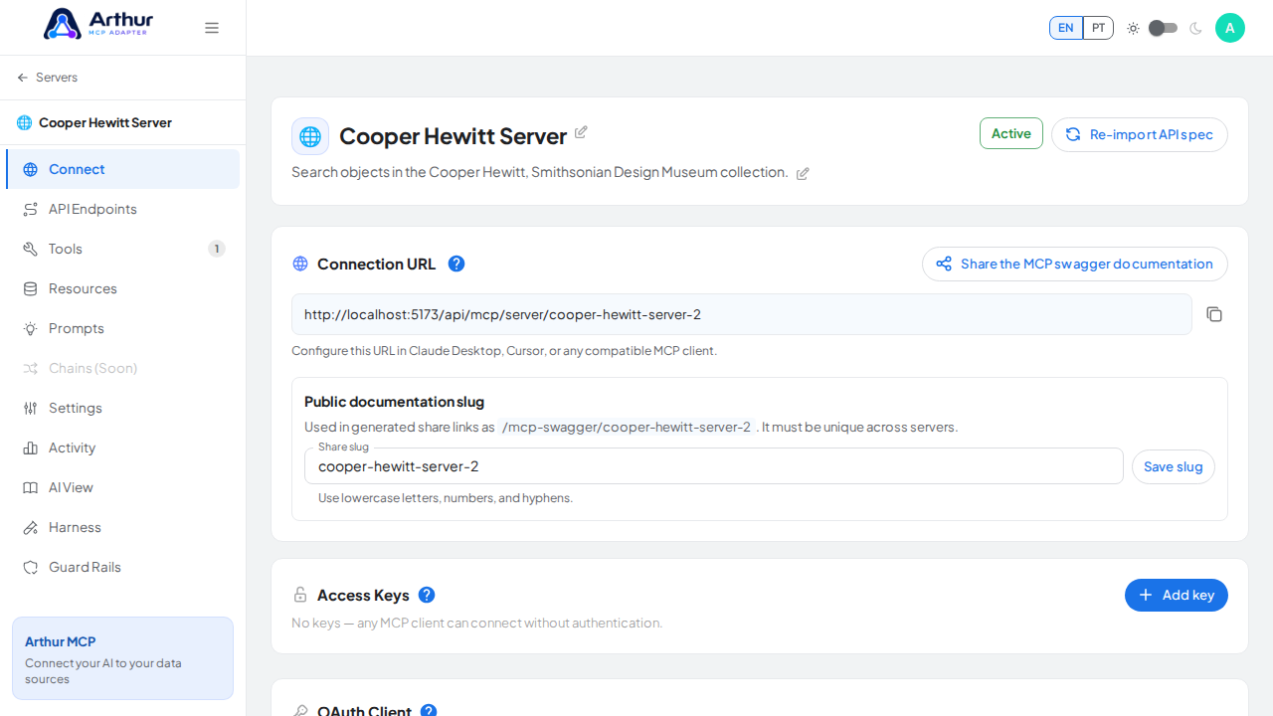The width and height of the screenshot is (1273, 716).
Task: Open Settings sidebar section
Action: (x=123, y=408)
